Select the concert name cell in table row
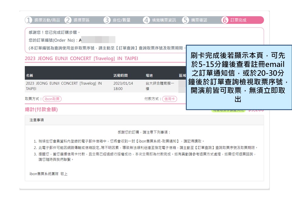The width and height of the screenshot is (292, 219). (64, 86)
